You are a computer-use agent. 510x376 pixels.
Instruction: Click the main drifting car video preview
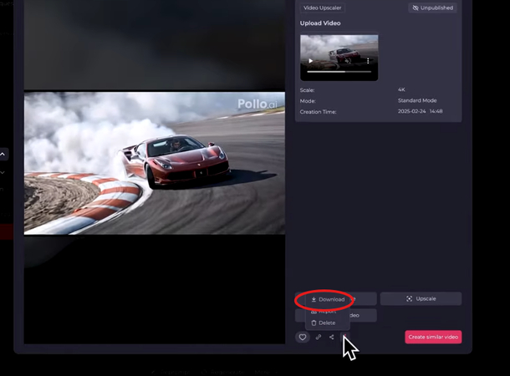point(155,163)
